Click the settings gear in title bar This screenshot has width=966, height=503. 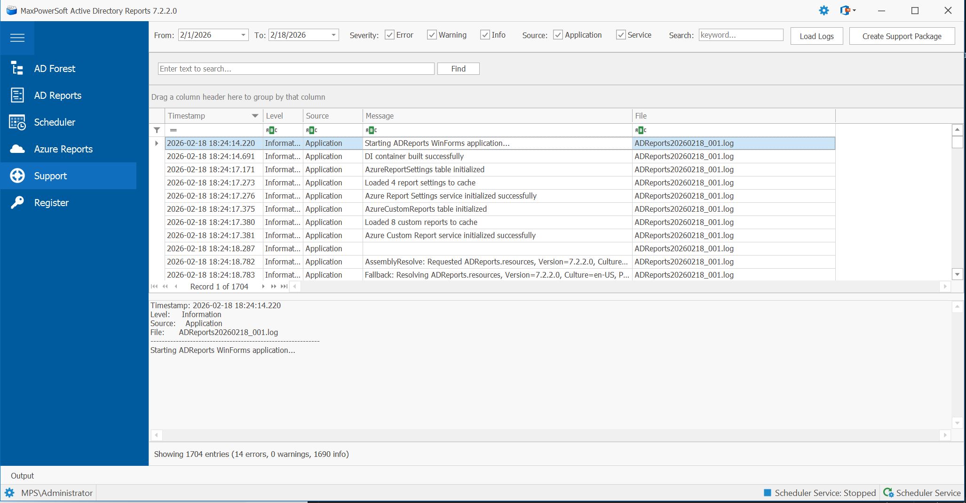pyautogui.click(x=823, y=10)
